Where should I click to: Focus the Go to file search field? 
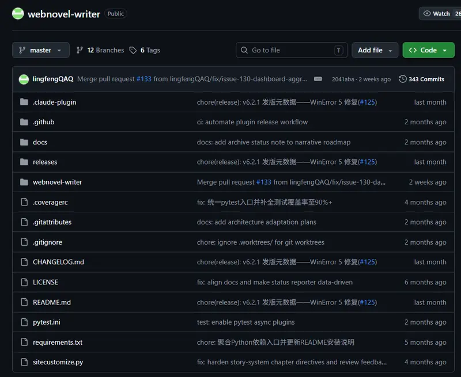(292, 50)
